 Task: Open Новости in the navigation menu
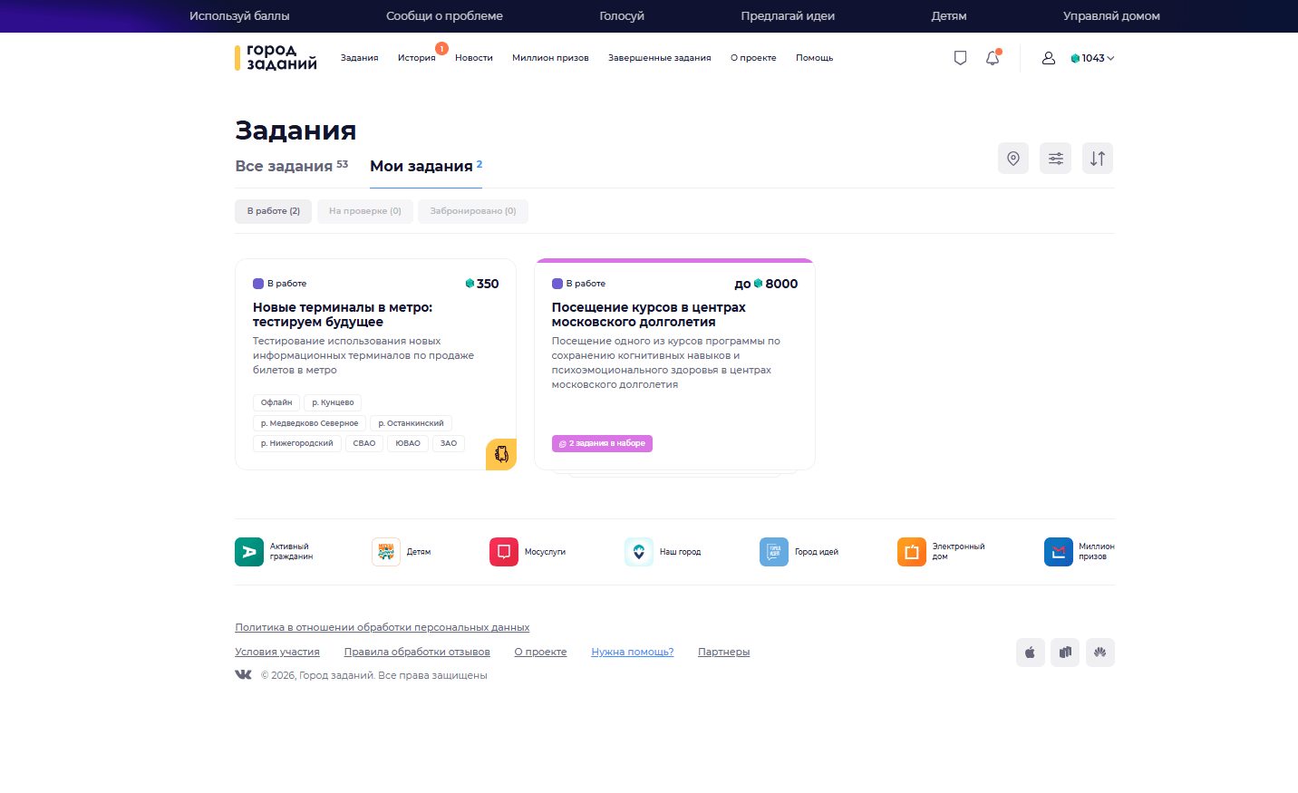pos(474,58)
